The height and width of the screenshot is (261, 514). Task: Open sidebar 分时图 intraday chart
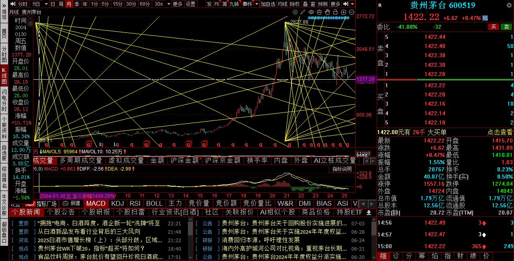4,54
